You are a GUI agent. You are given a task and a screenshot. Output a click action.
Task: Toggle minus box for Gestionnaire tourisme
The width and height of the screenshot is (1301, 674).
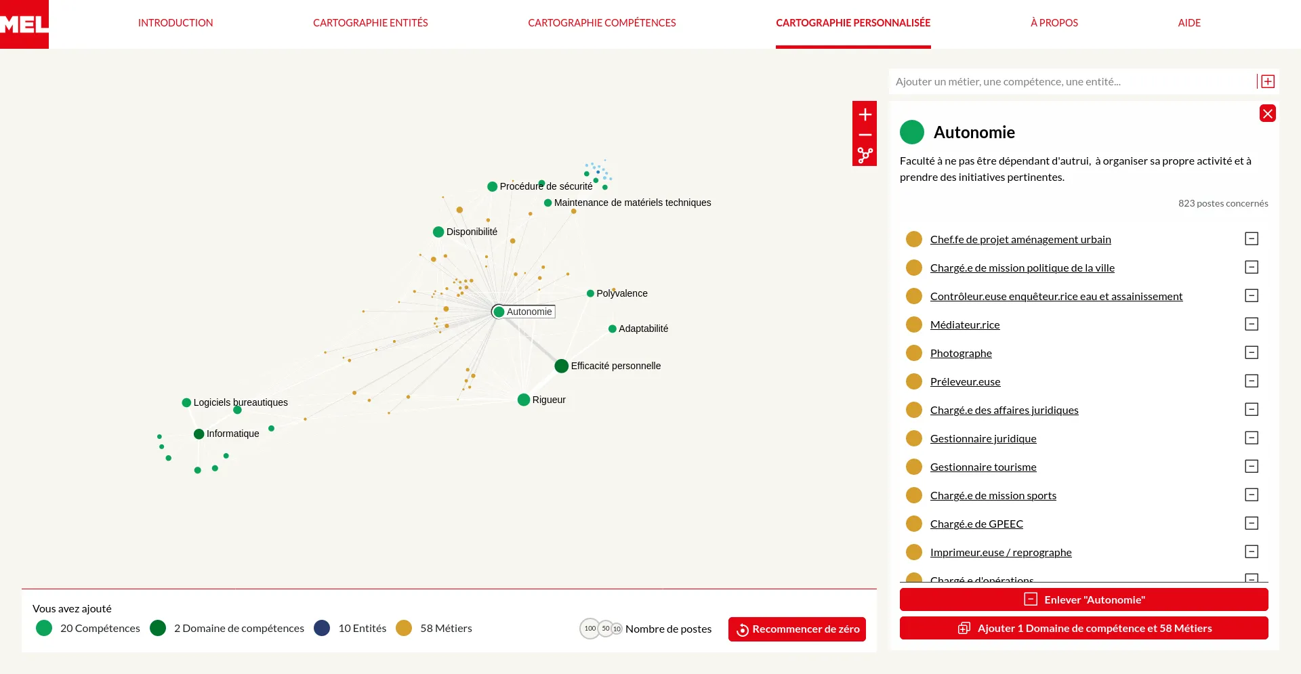point(1252,467)
